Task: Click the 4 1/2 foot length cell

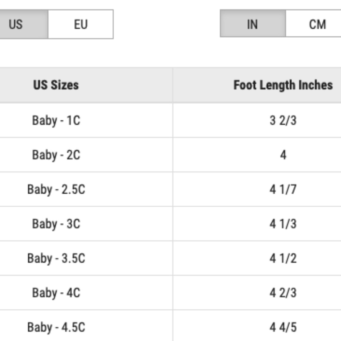Action: (x=283, y=258)
